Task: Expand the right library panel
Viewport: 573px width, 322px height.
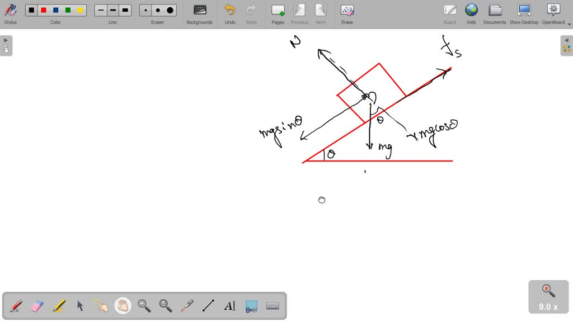Action: 566,46
